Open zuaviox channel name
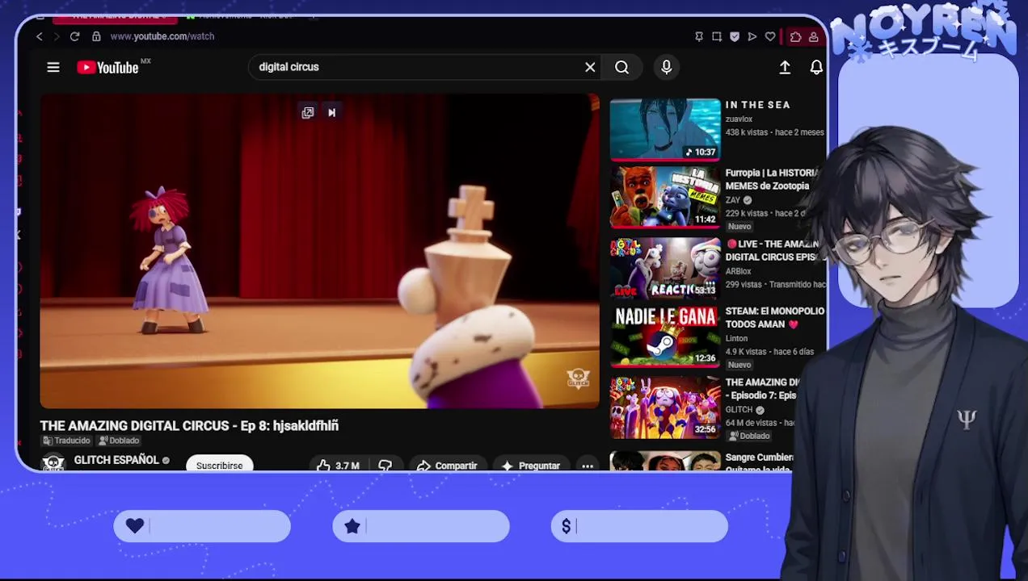This screenshot has height=581, width=1028. (x=739, y=119)
